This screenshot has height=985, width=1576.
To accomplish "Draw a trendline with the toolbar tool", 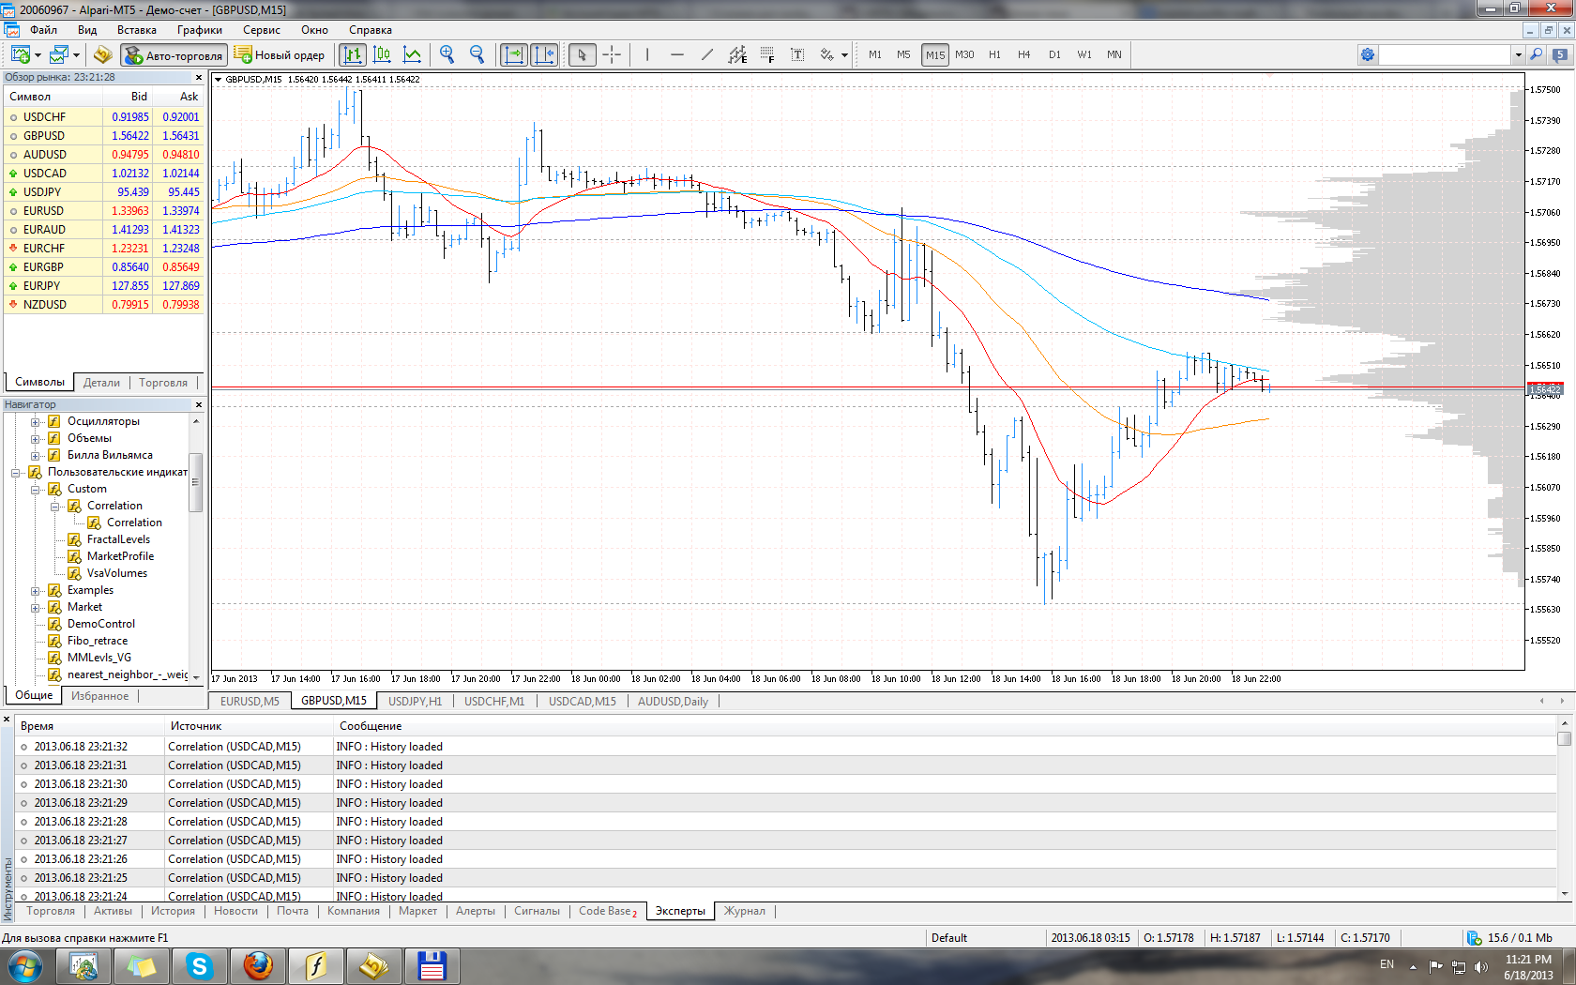I will (707, 54).
